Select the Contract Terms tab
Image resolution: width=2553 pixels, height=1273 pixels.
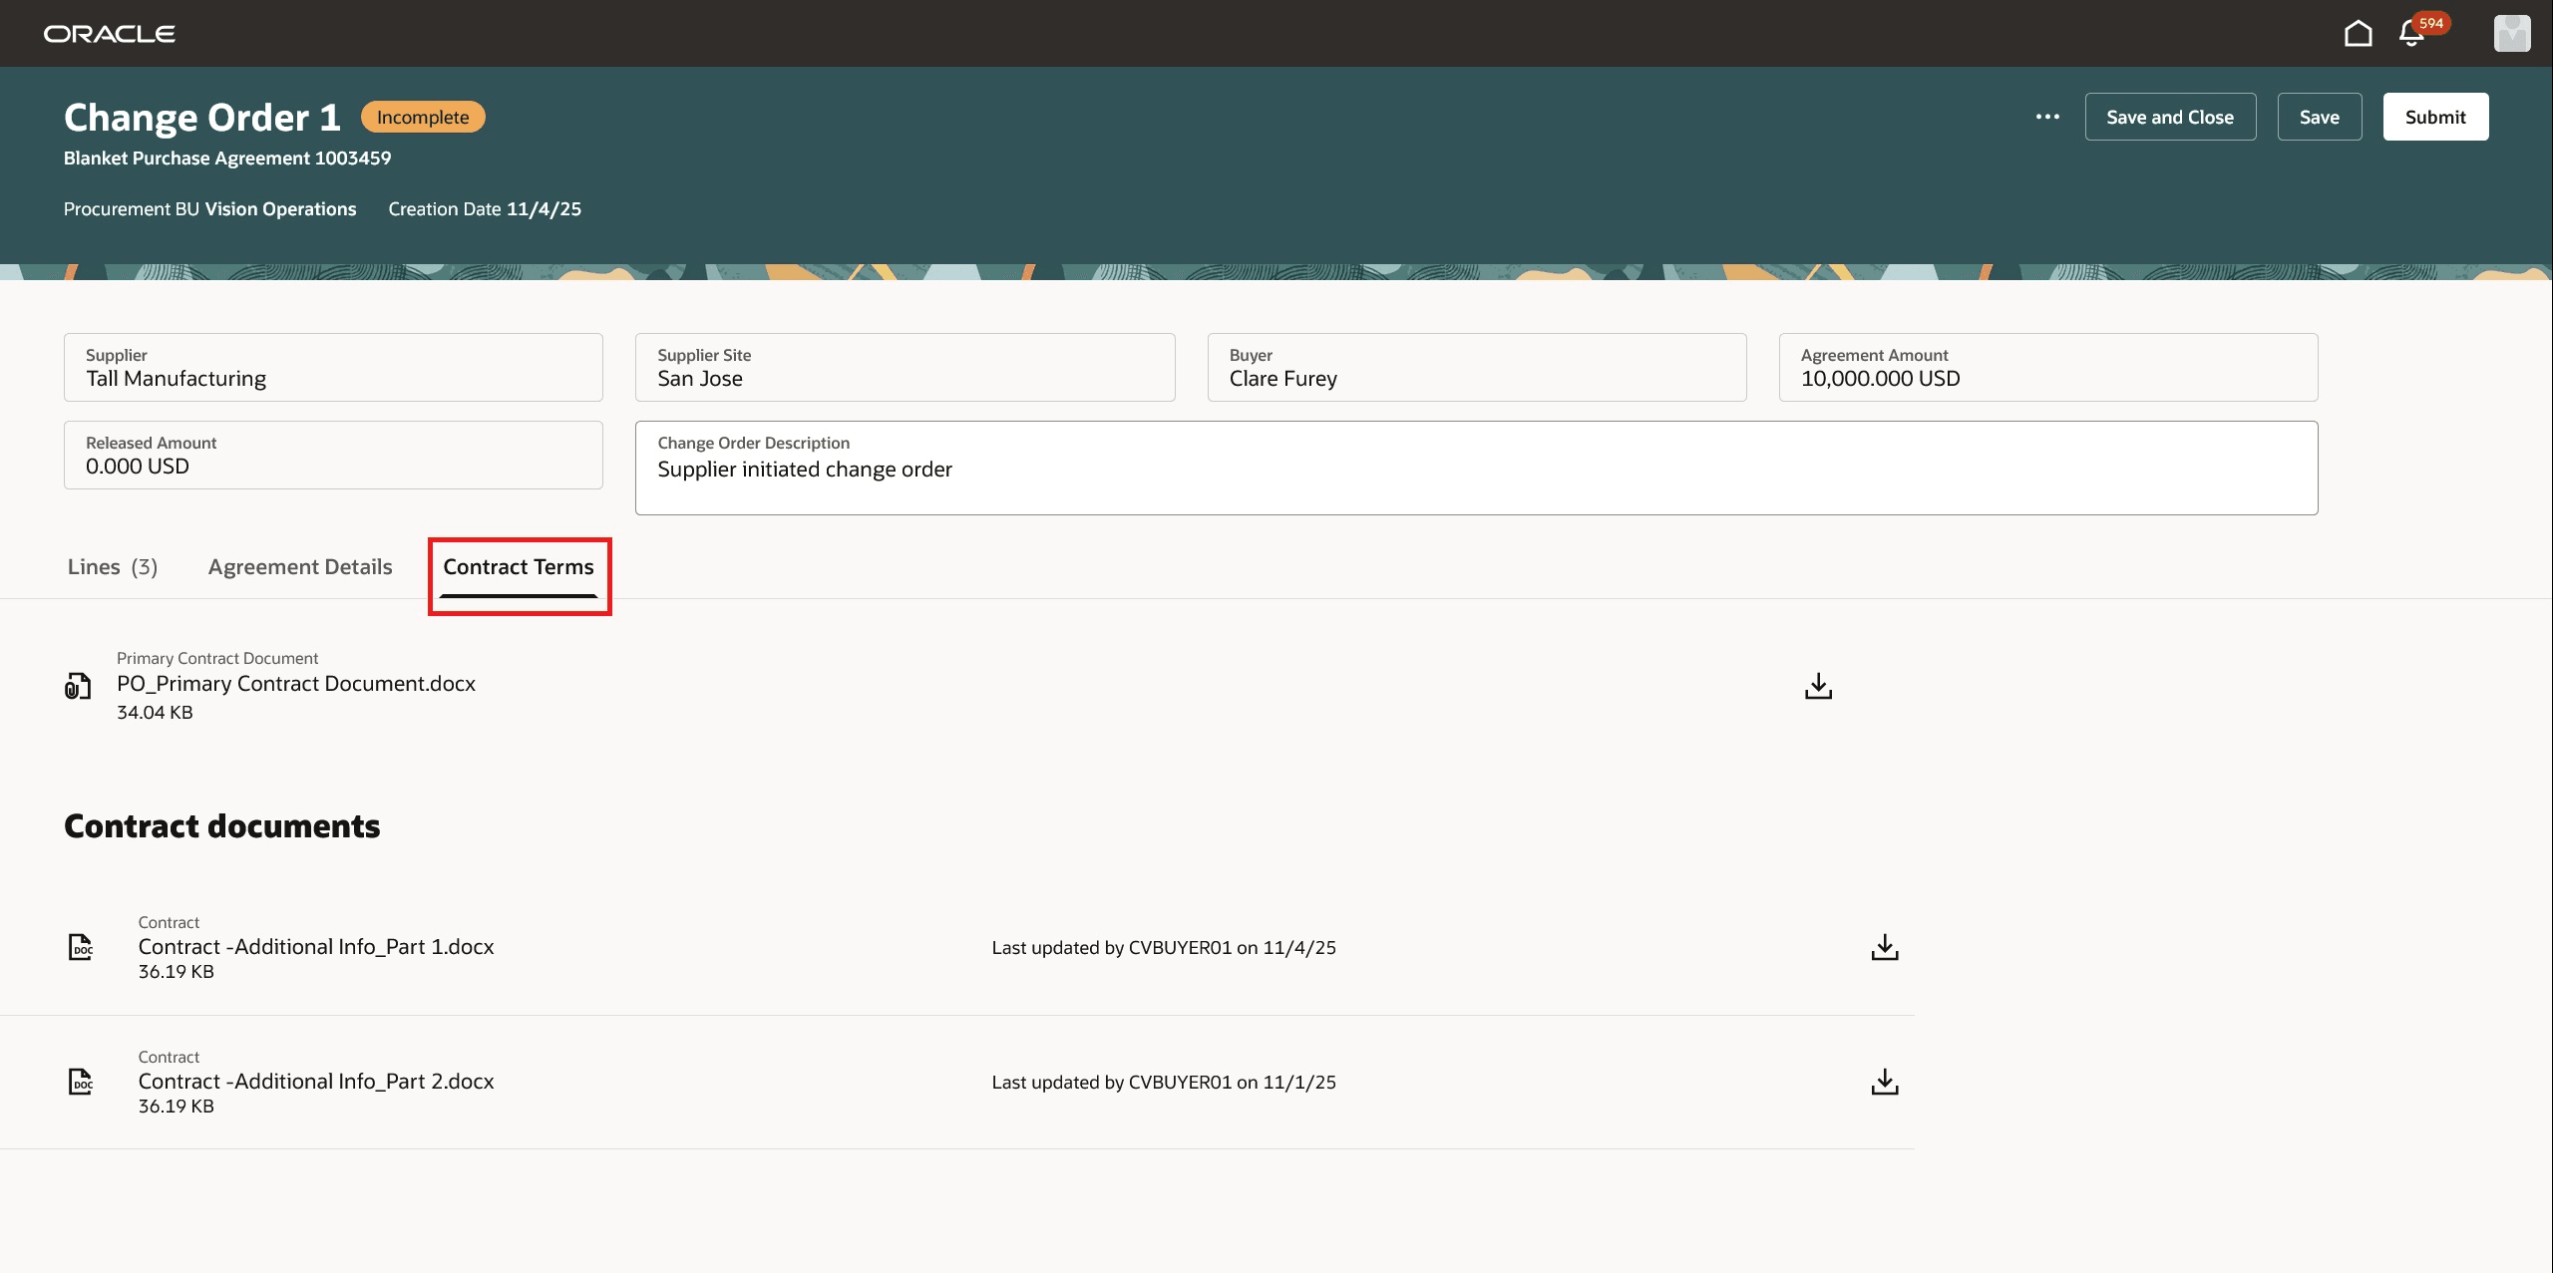(x=519, y=566)
